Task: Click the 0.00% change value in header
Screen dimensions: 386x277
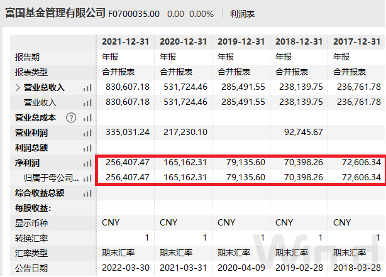Action: tap(201, 14)
